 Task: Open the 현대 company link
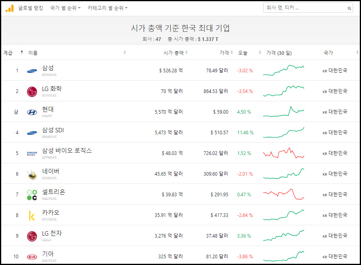point(48,109)
